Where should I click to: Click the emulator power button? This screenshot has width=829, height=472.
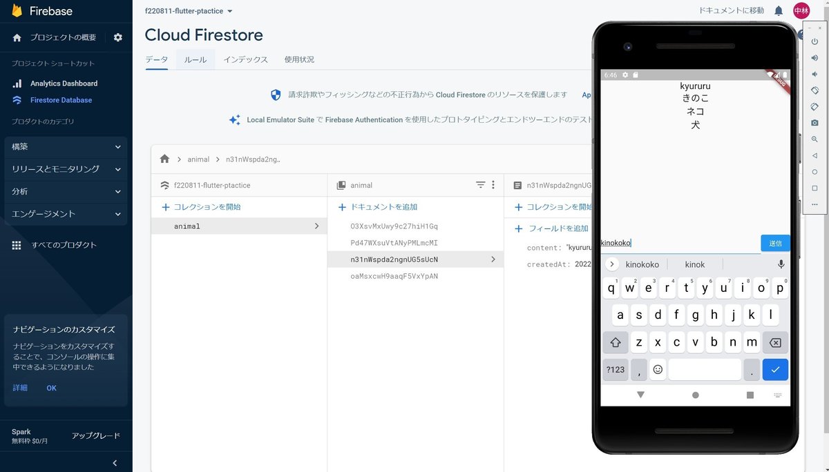[814, 41]
